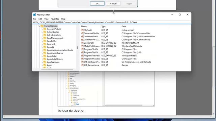Click the DevicePath value icon
This screenshot has height=121, width=216.
[82, 43]
